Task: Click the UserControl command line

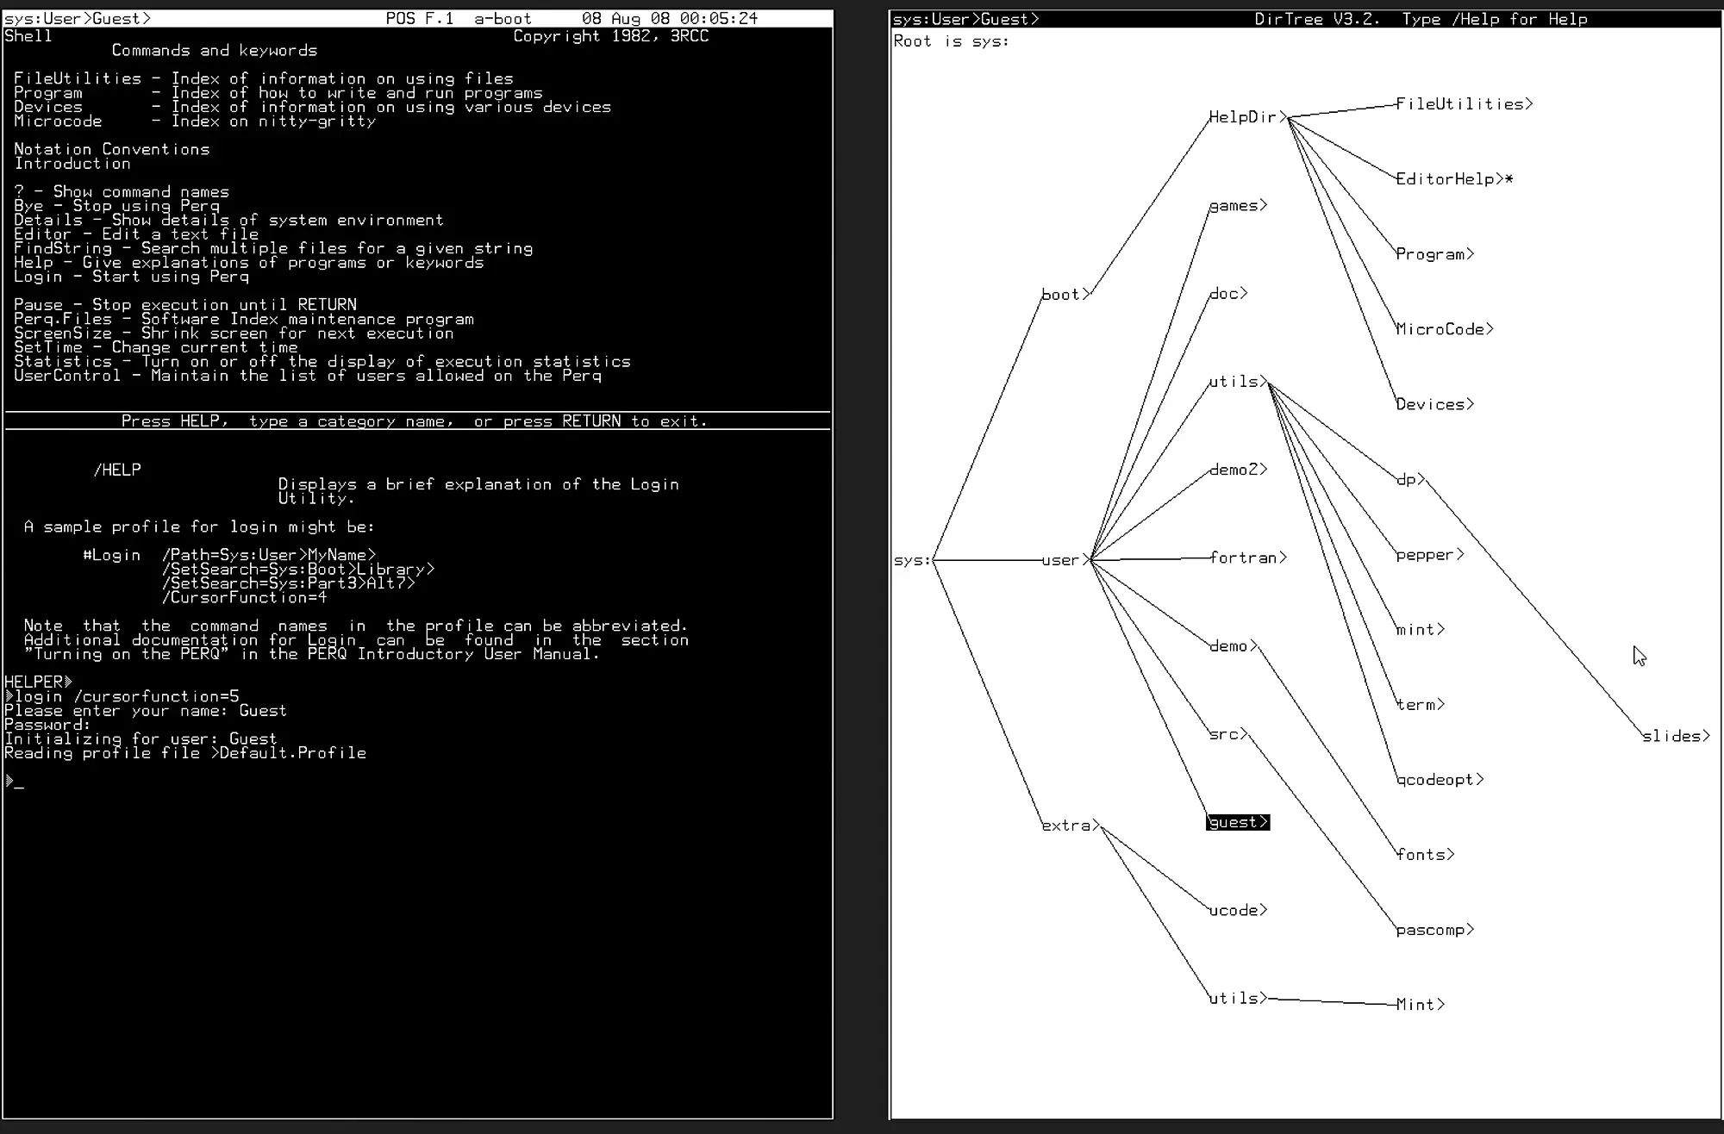Action: click(308, 376)
